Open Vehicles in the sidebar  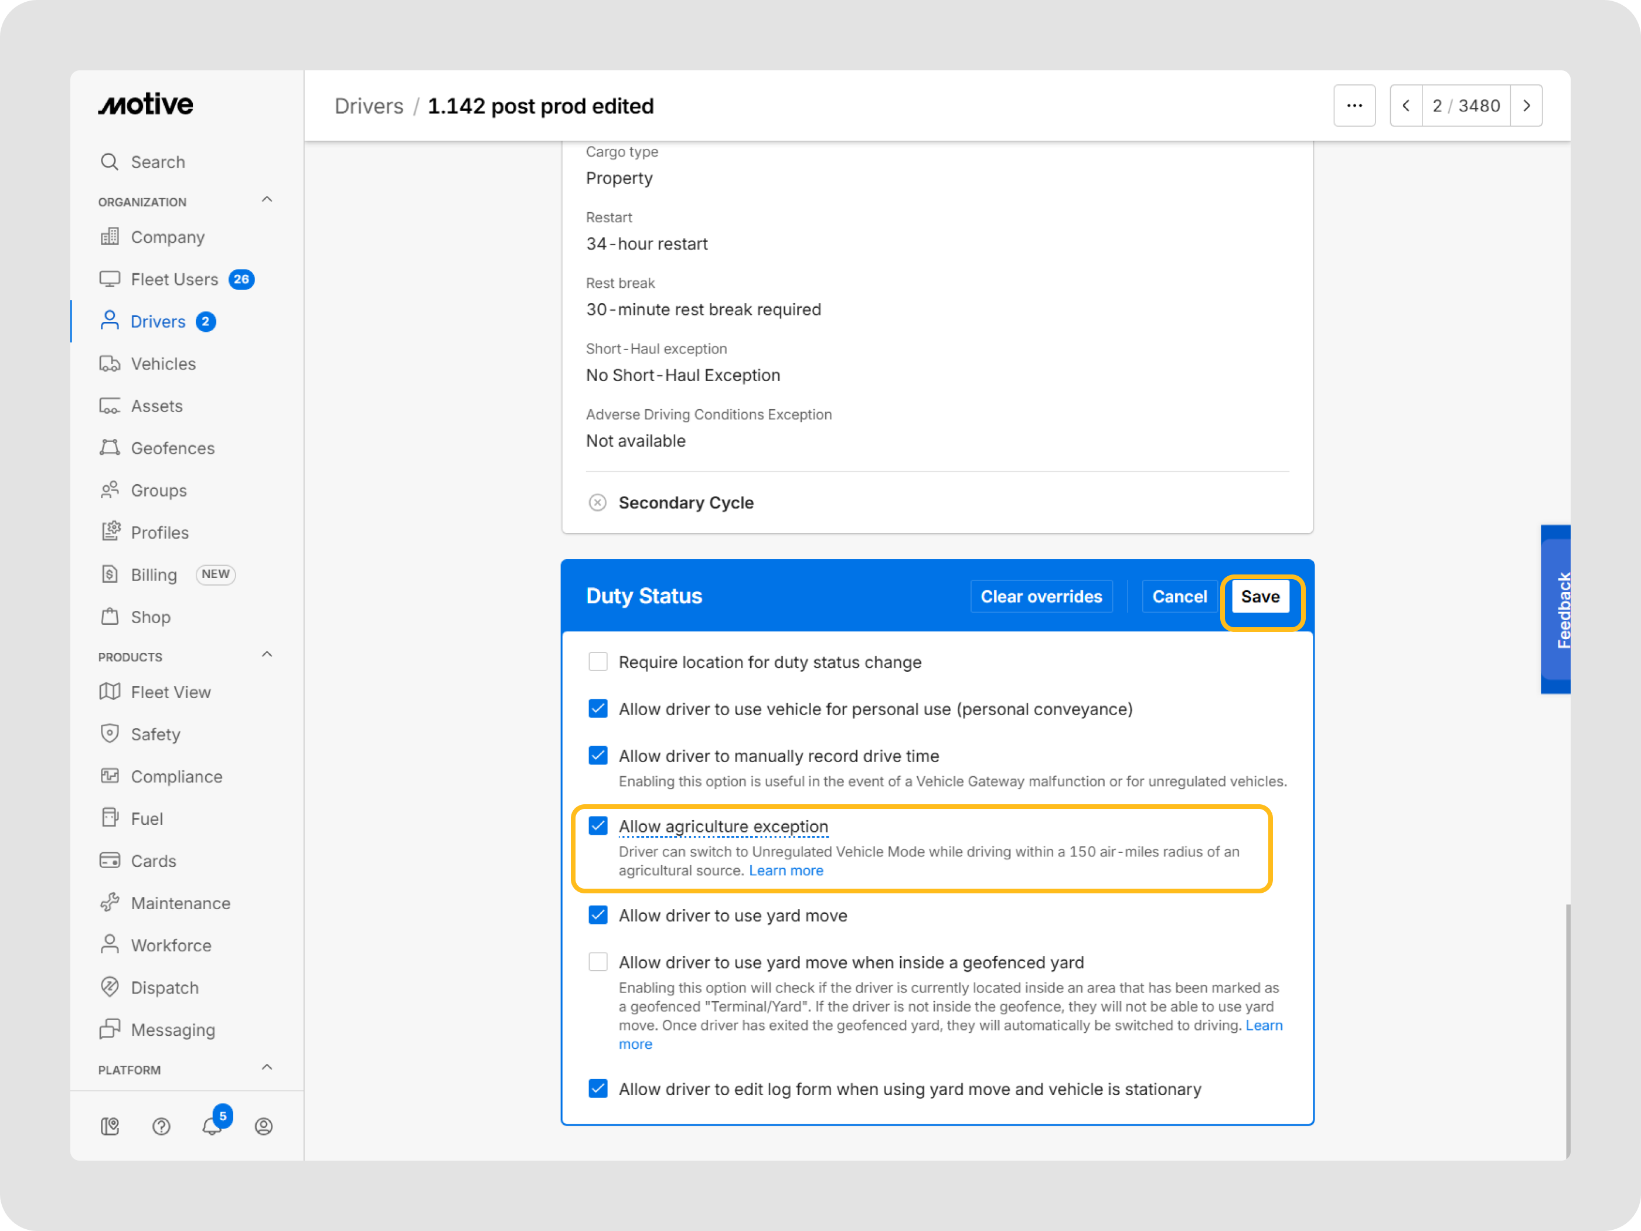coord(163,363)
